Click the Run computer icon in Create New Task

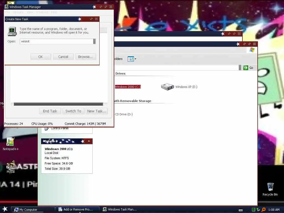click(12, 31)
